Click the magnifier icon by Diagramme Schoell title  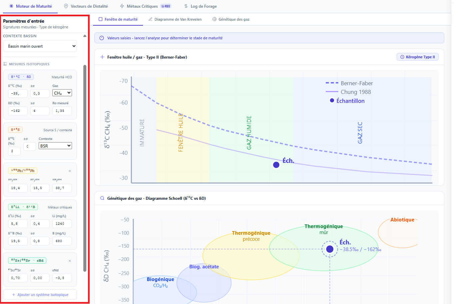point(102,198)
